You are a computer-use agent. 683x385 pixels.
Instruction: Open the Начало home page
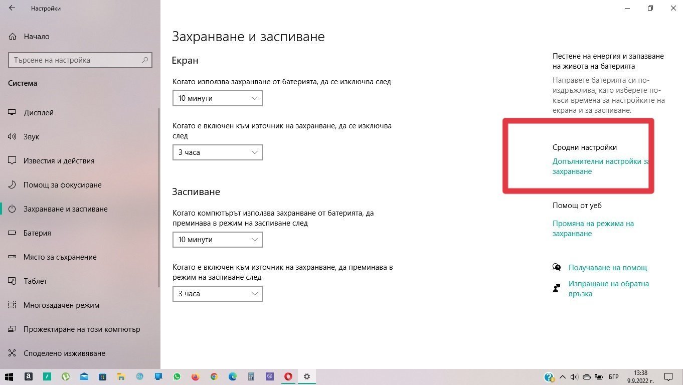(x=36, y=37)
